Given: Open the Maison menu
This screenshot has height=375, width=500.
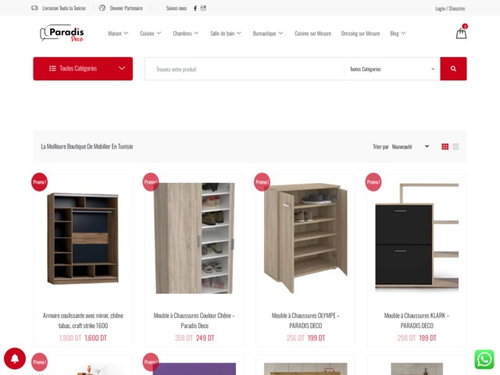Looking at the screenshot, I should 118,33.
